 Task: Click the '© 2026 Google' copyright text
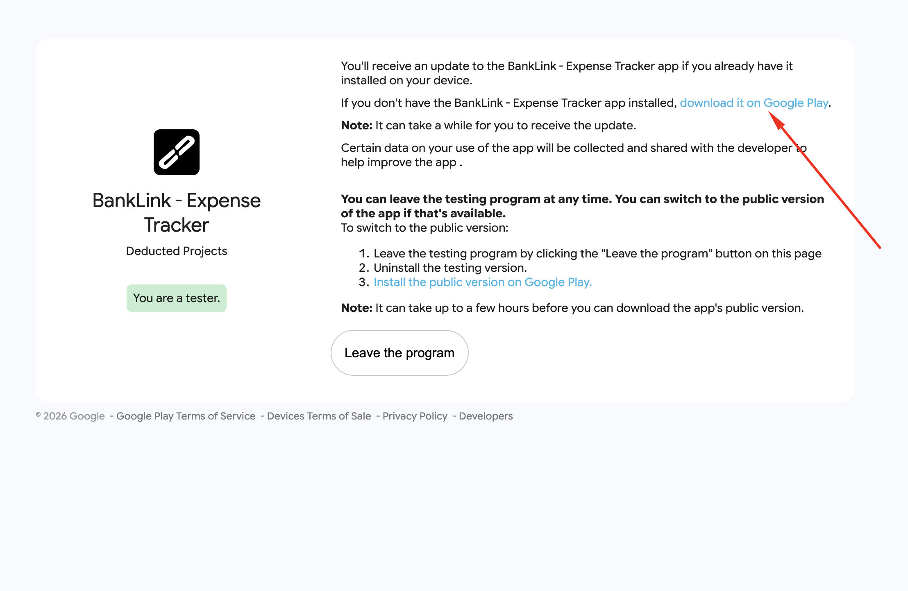pyautogui.click(x=70, y=416)
